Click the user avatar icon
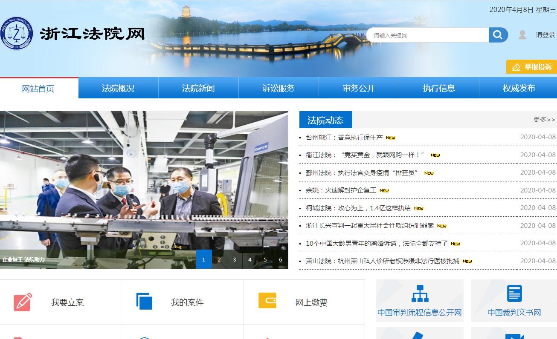This screenshot has width=557, height=339. pos(522,35)
